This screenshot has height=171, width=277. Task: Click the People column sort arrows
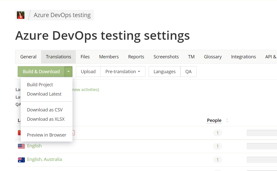[x=227, y=120]
